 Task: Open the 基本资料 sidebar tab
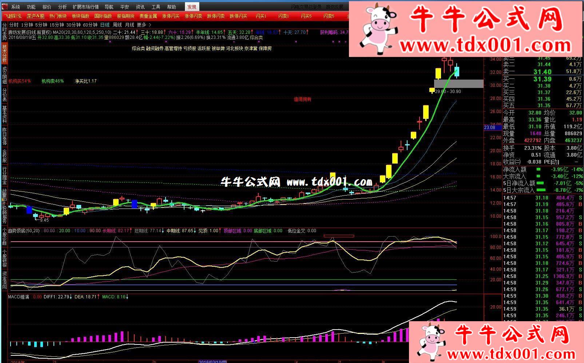[4, 114]
